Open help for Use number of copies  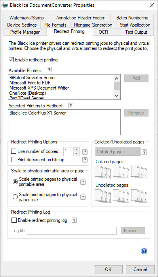tap(85, 152)
